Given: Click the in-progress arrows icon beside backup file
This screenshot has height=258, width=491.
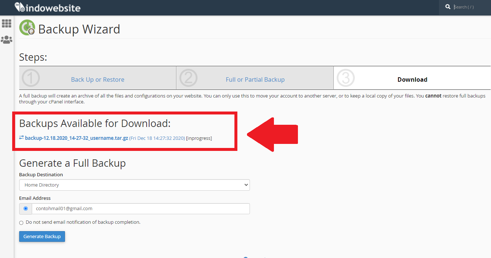Looking at the screenshot, I should click(x=21, y=138).
